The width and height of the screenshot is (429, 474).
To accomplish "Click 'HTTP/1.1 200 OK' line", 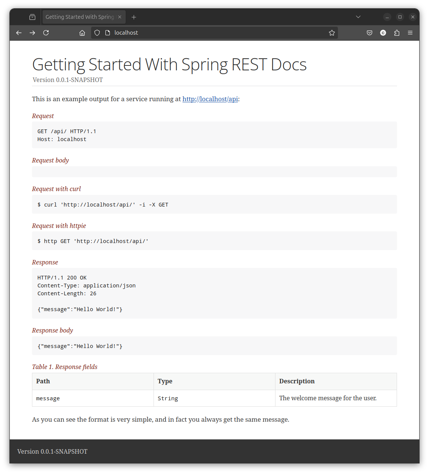I will [62, 278].
